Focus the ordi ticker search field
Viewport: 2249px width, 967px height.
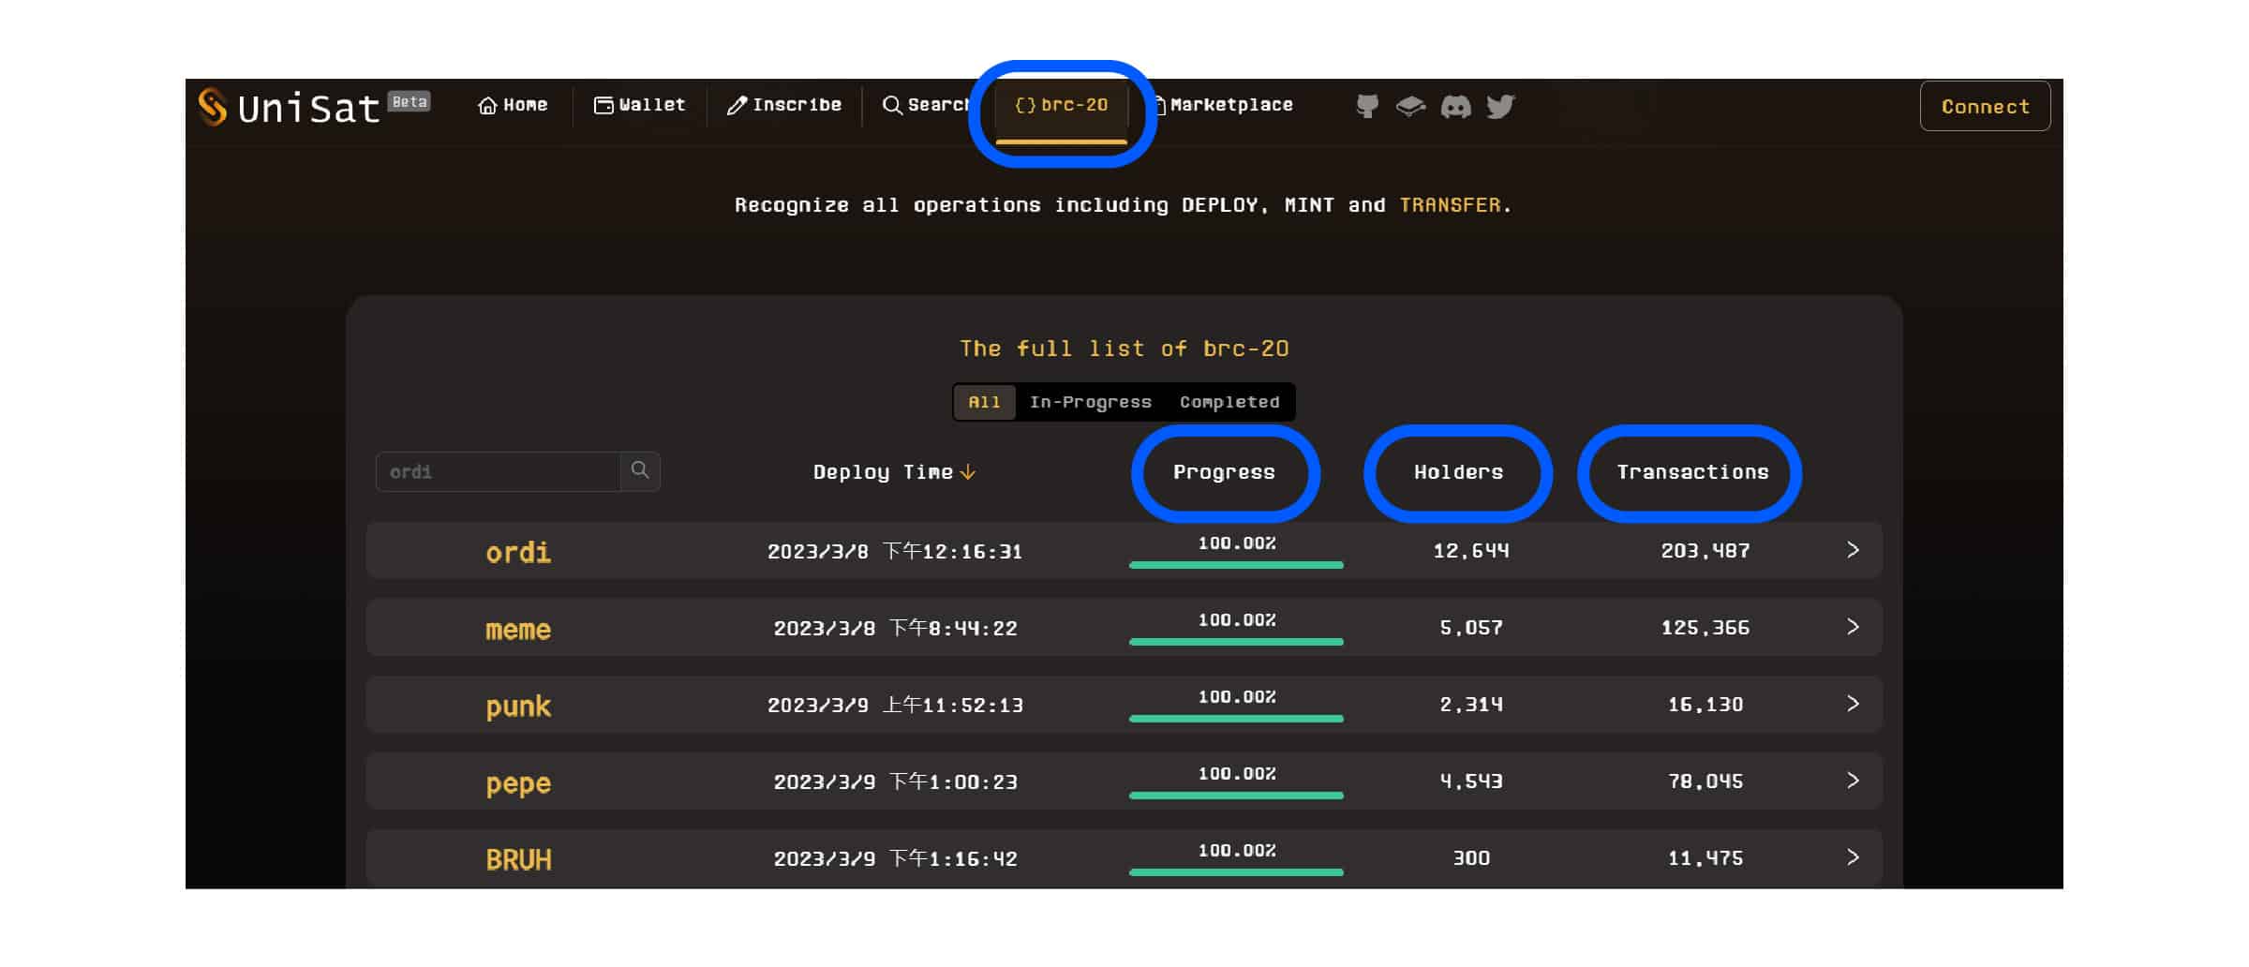pyautogui.click(x=498, y=471)
